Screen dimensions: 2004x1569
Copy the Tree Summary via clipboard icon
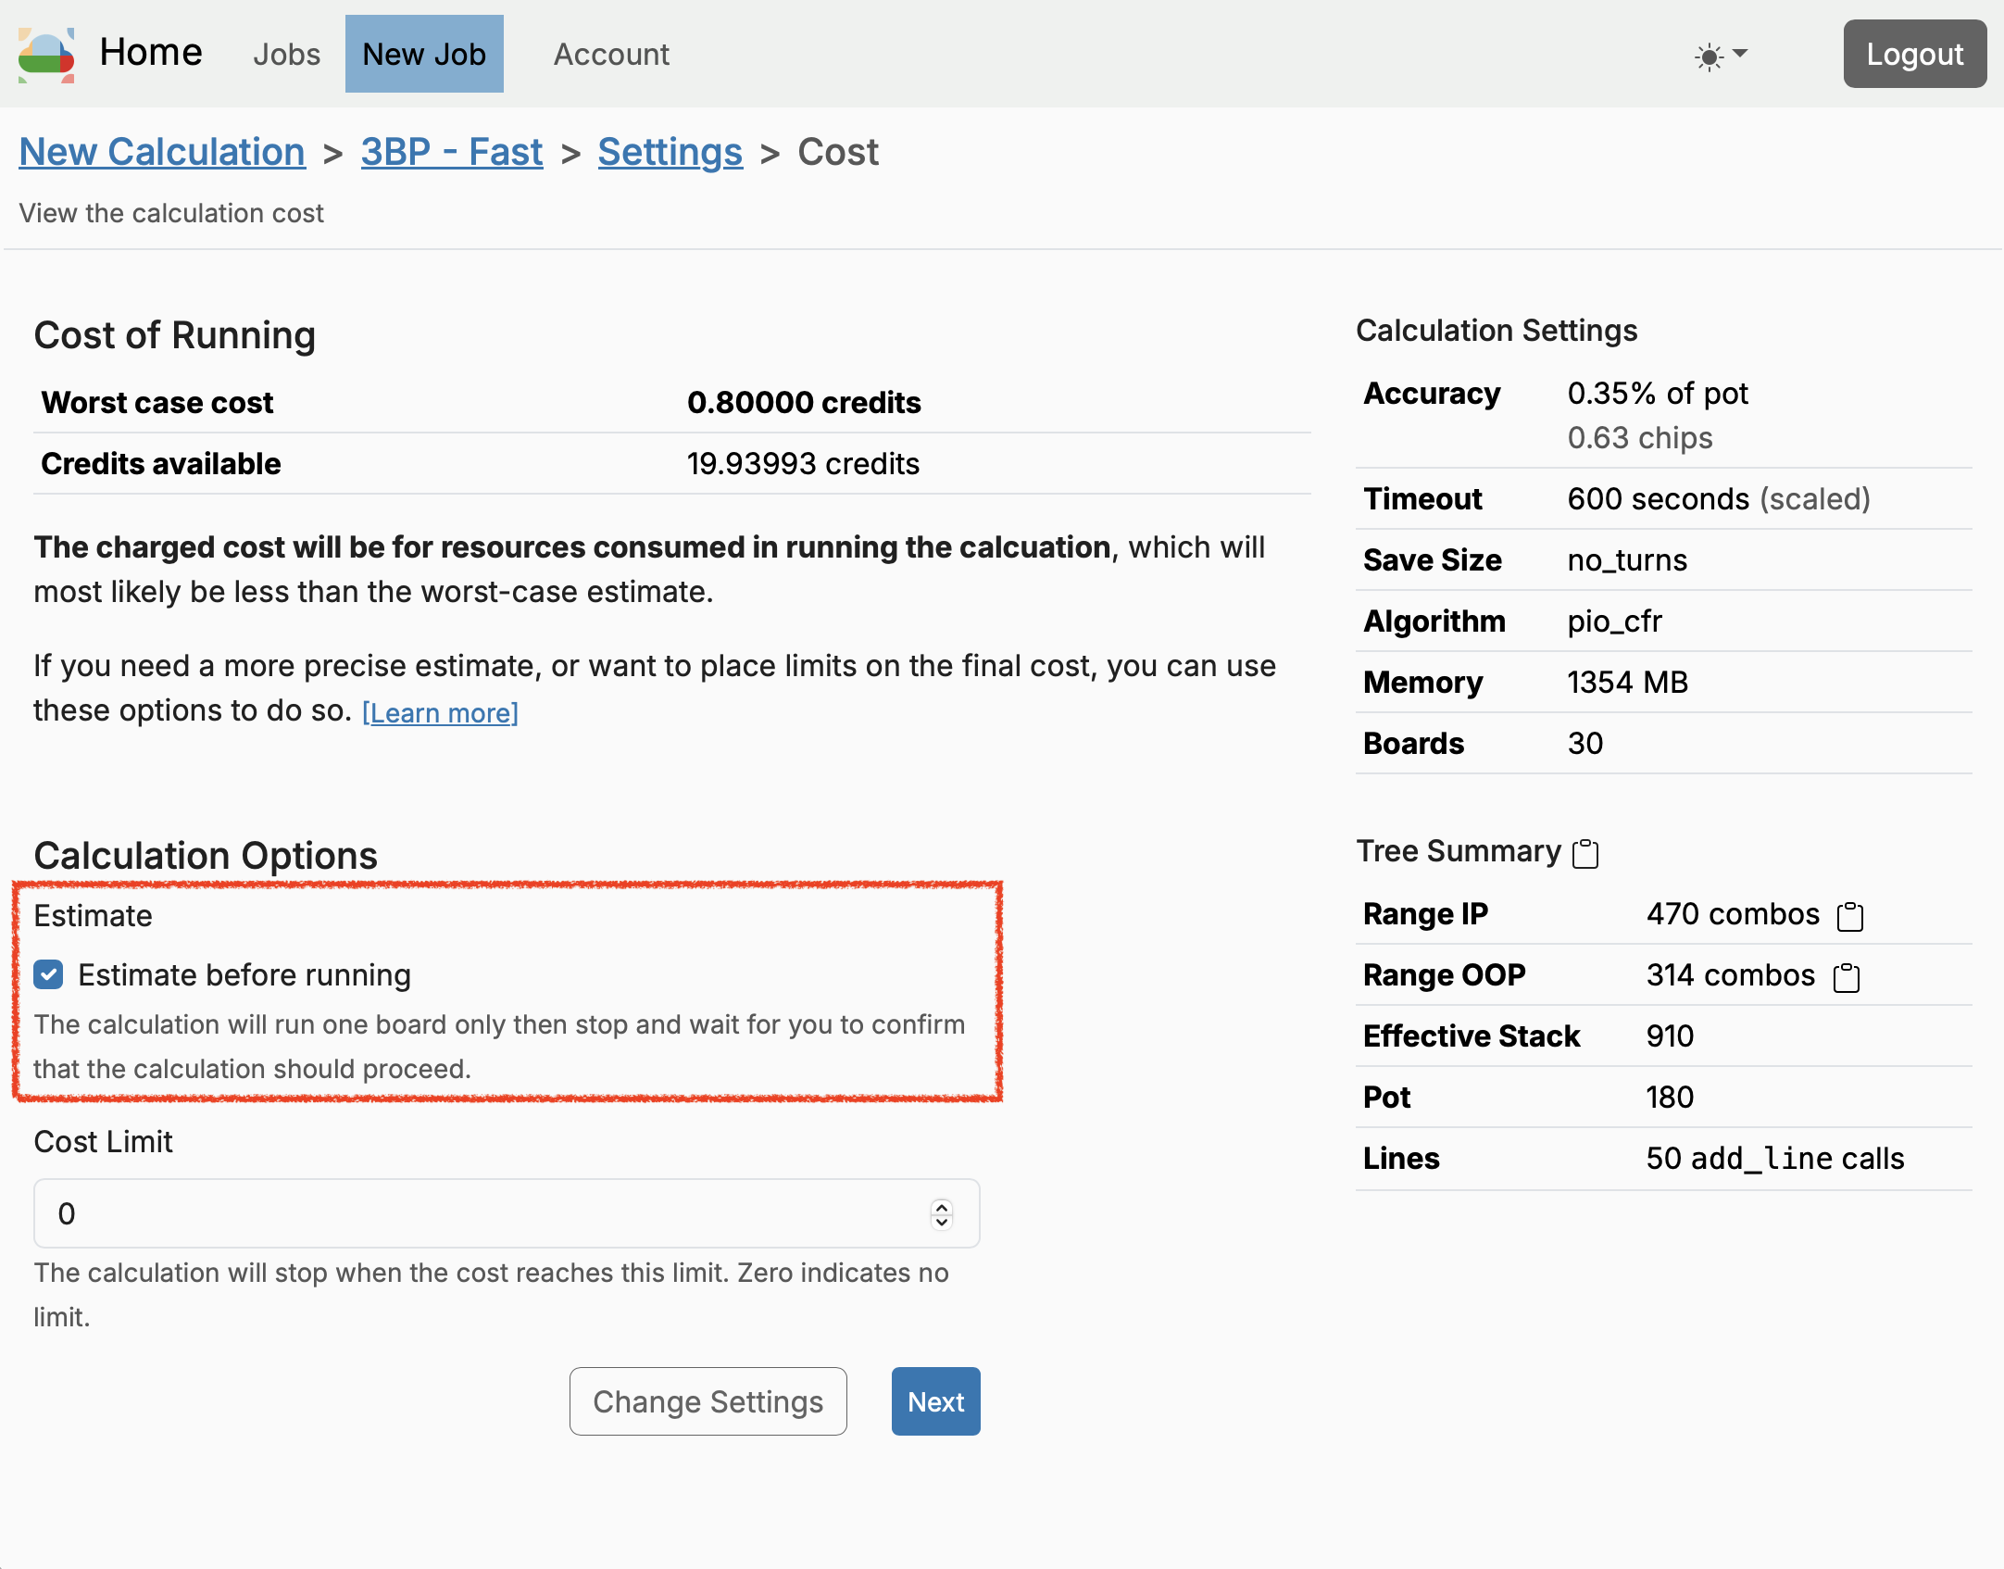[1585, 853]
